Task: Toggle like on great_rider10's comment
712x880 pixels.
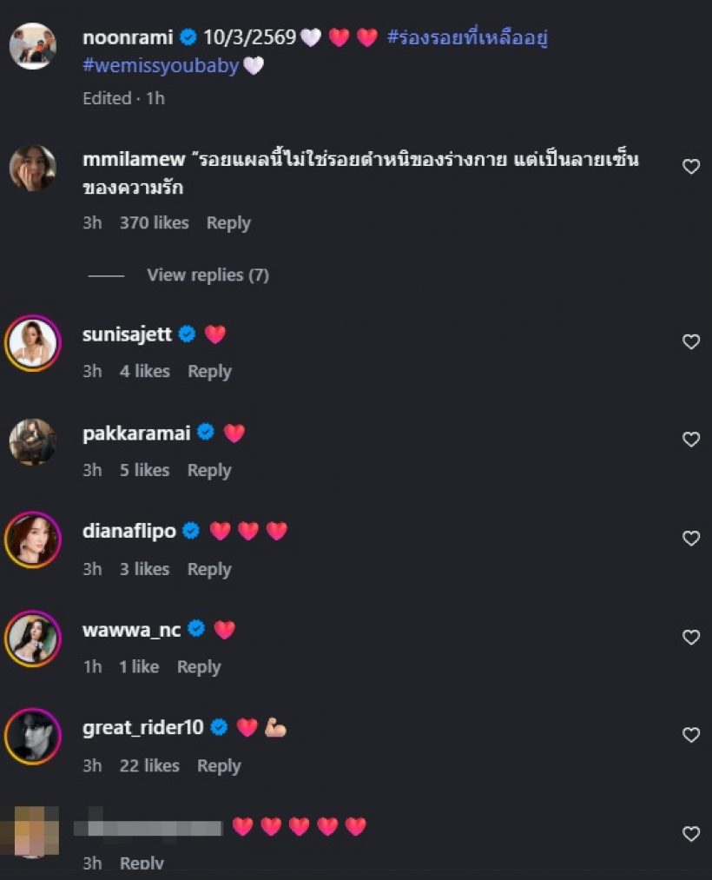Action: (691, 734)
